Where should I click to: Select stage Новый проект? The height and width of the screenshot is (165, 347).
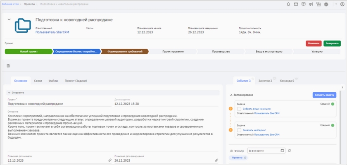pos(29,52)
